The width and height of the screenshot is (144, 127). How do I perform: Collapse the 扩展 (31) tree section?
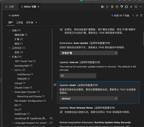point(10,57)
